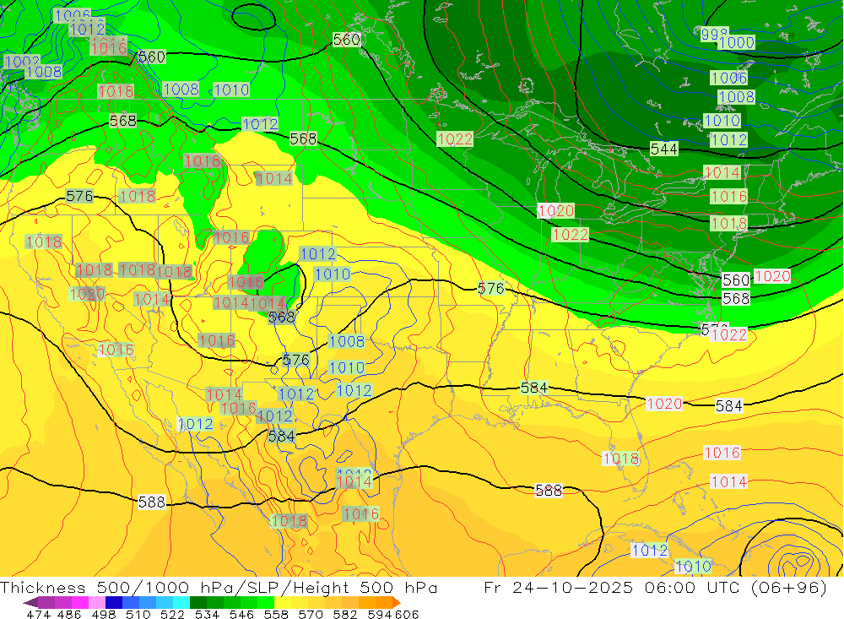The image size is (844, 619).
Task: Click the red 1022 label below 1020 near the Great Lakes
Action: [x=570, y=235]
